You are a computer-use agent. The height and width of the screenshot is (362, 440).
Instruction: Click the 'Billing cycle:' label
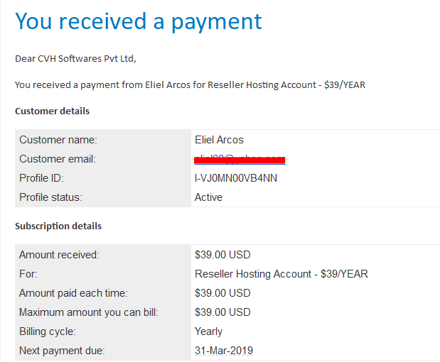(x=48, y=331)
